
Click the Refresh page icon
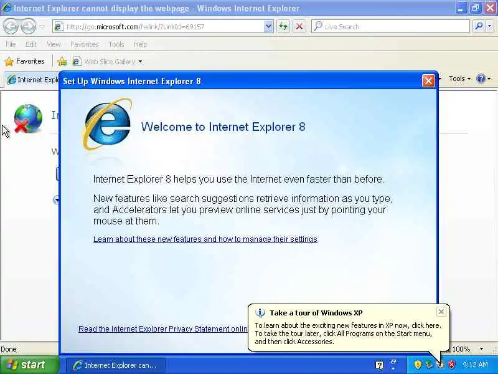click(x=283, y=27)
